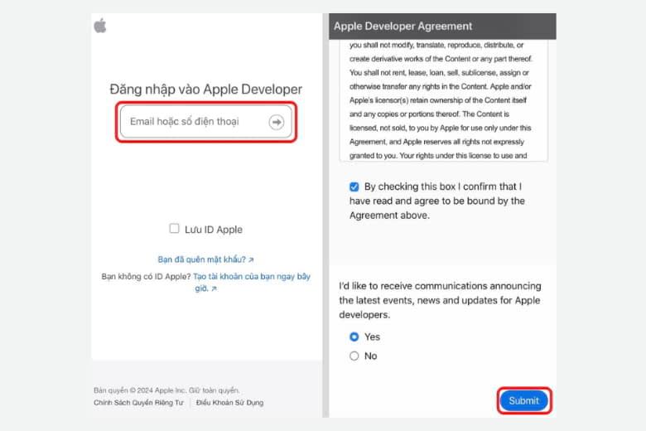Click the By checking this box label
Image resolution: width=646 pixels, height=431 pixels.
(437, 201)
